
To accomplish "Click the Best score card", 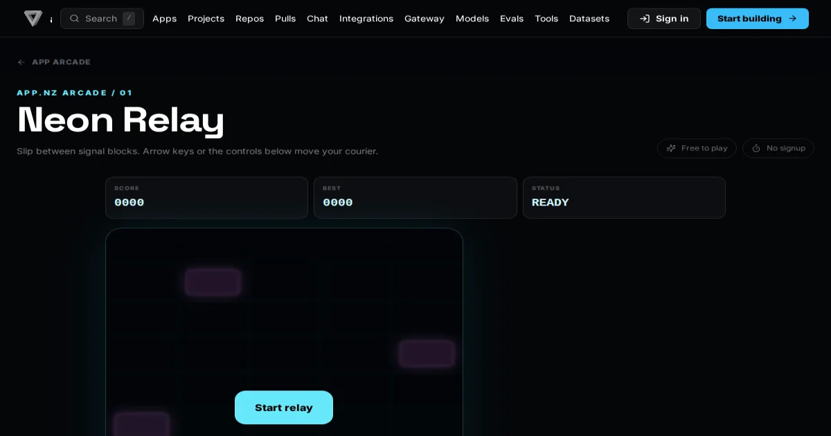I will coord(415,198).
